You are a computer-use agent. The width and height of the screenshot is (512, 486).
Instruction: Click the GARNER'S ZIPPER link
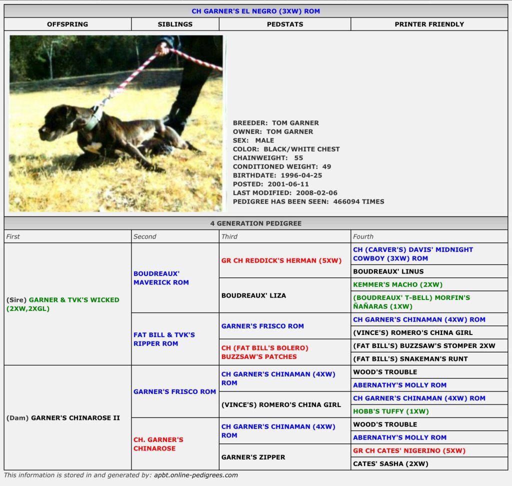click(x=253, y=457)
